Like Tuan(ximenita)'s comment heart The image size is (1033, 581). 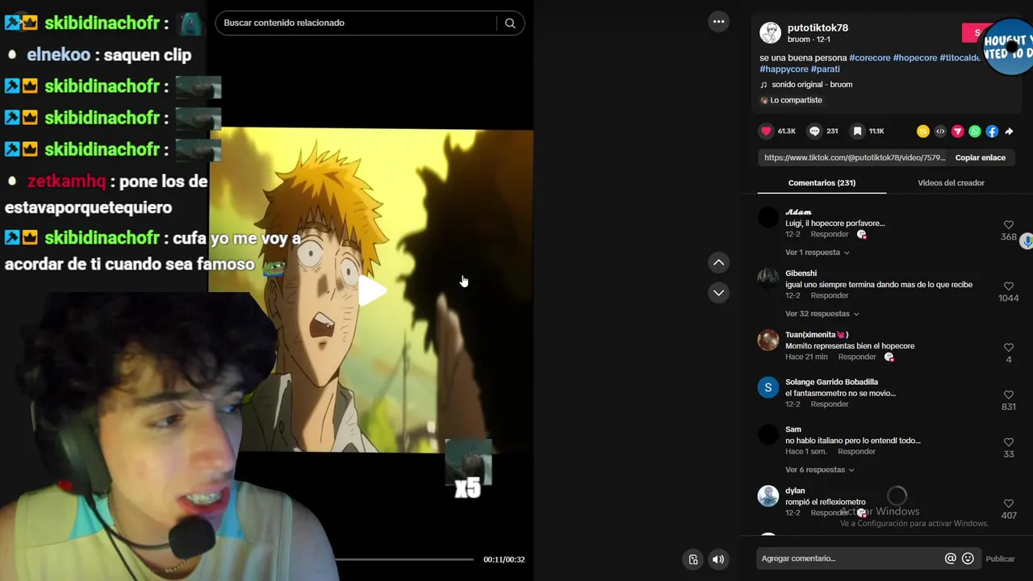click(x=1008, y=348)
